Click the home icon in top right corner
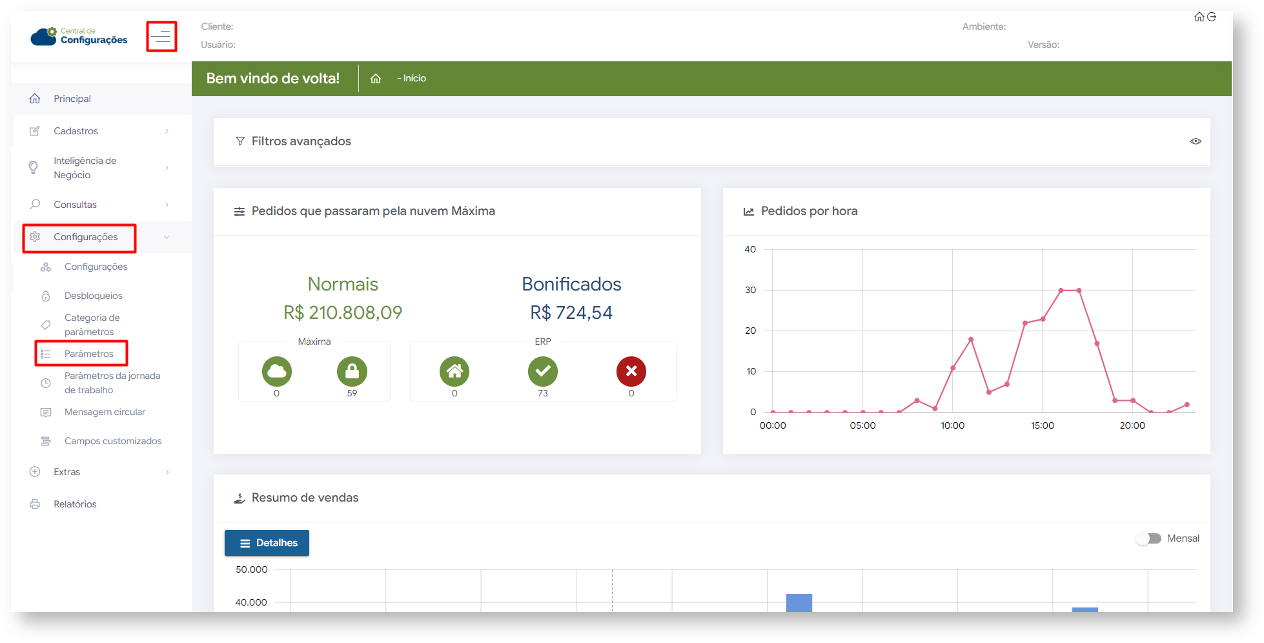This screenshot has width=1264, height=643. 1199,17
